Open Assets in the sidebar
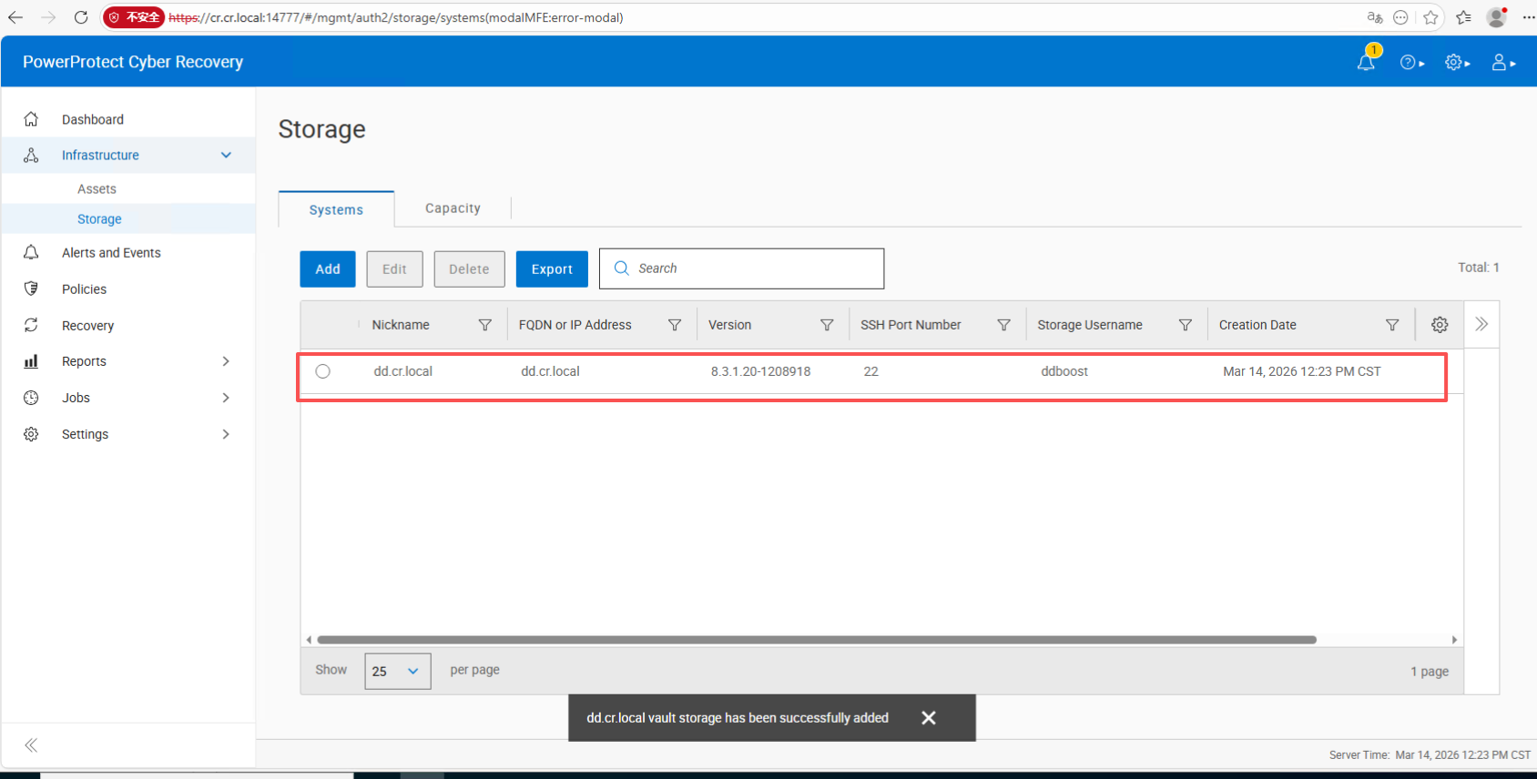The width and height of the screenshot is (1537, 779). point(97,188)
